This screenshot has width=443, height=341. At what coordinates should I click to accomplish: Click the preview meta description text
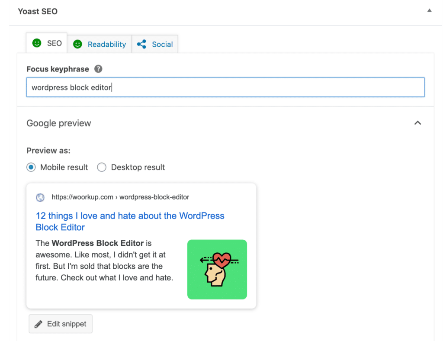pos(105,261)
